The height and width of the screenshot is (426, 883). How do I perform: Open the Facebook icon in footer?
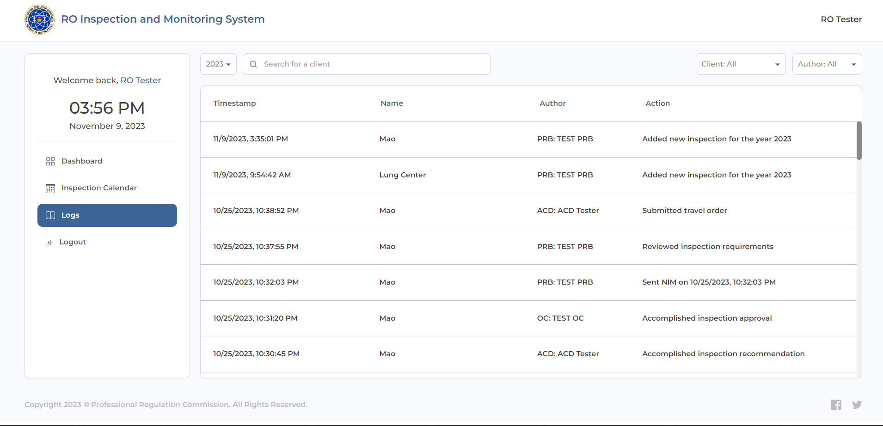pos(836,405)
